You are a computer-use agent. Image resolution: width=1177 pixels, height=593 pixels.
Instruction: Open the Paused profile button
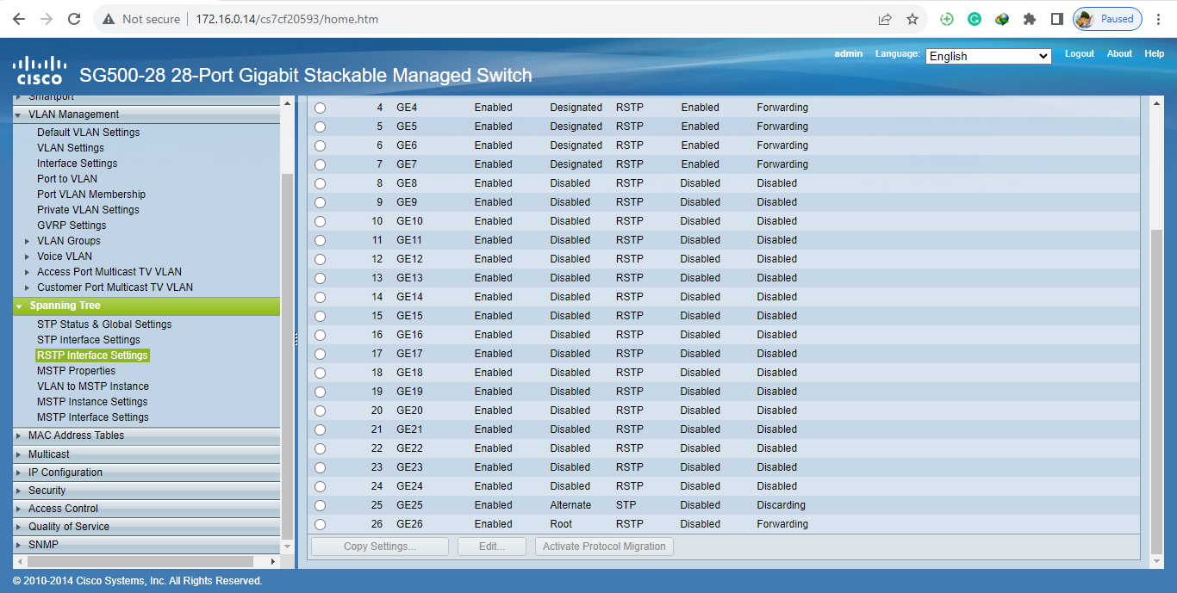point(1108,19)
